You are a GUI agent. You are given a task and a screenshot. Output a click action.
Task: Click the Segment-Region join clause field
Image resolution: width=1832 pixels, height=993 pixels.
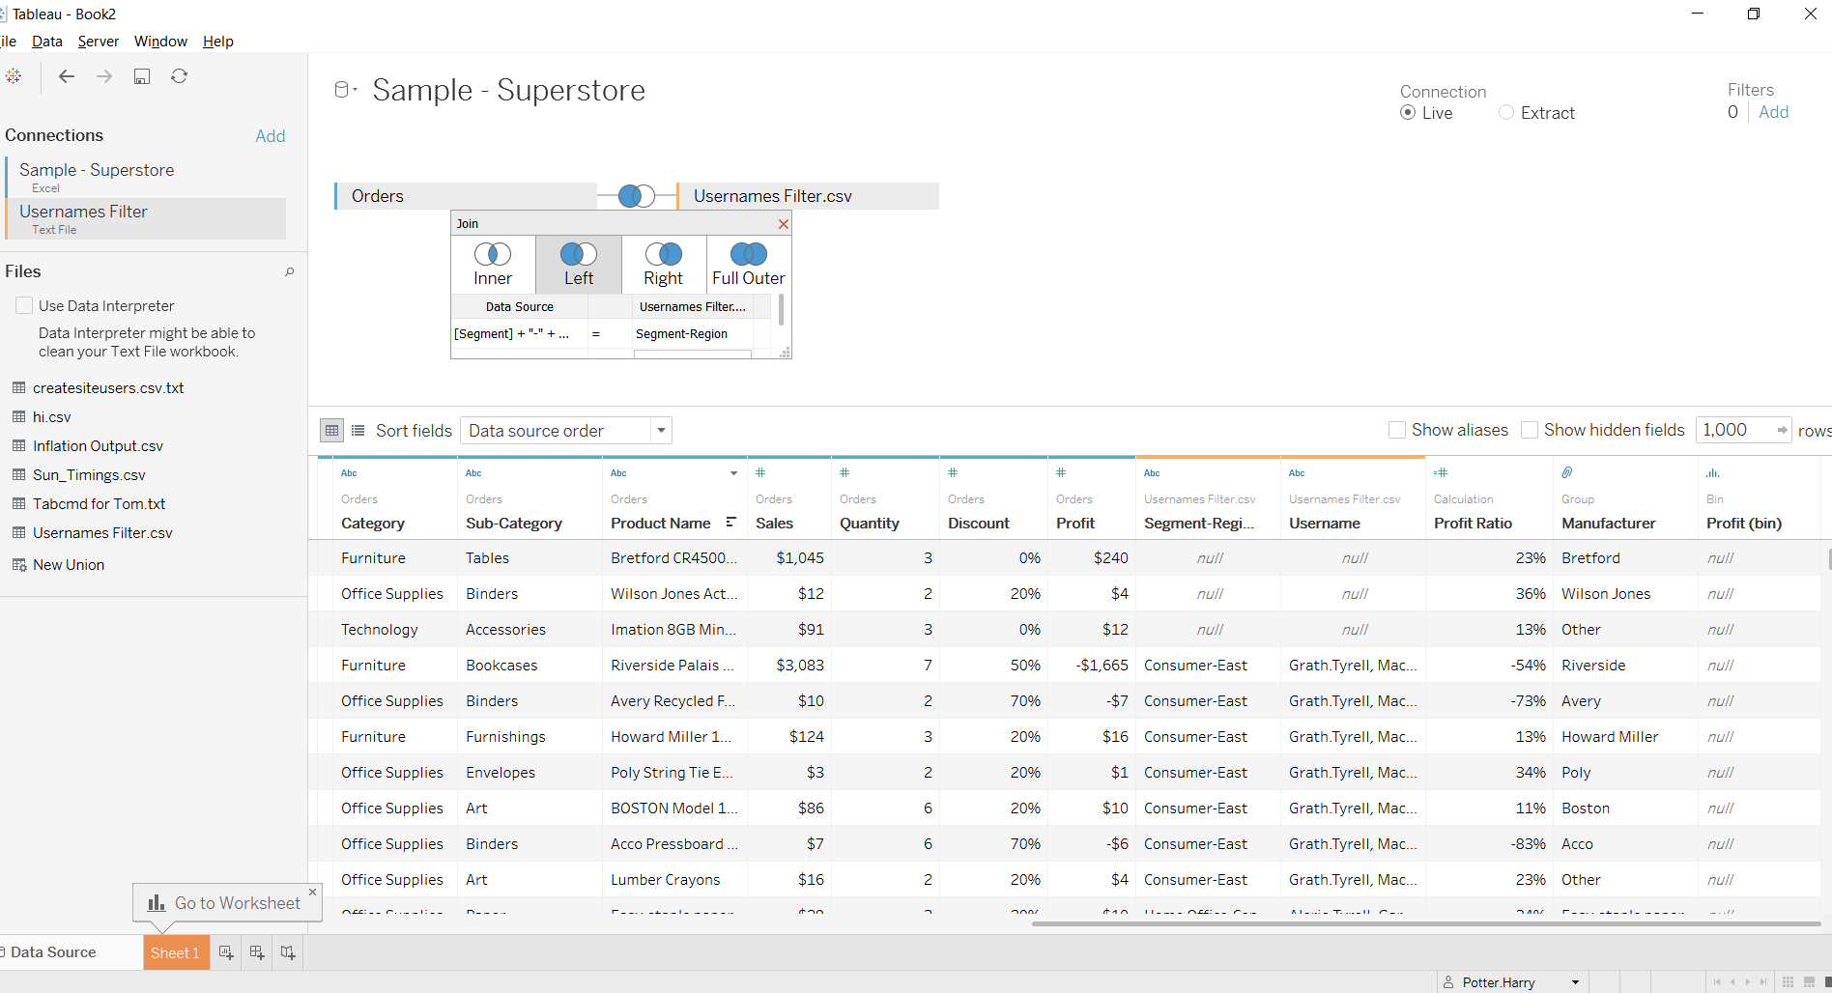pos(692,333)
